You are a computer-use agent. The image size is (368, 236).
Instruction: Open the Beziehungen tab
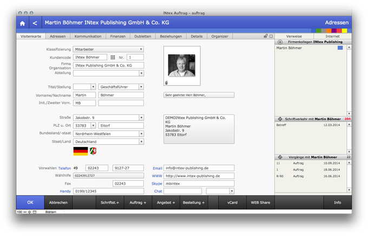click(x=171, y=36)
